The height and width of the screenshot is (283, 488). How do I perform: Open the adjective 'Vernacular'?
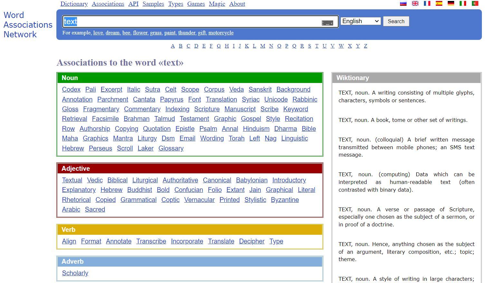199,200
